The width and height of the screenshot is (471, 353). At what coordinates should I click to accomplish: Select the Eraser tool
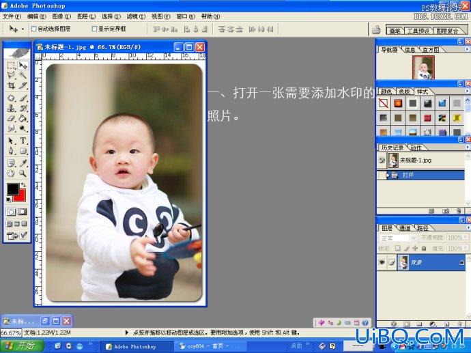click(12, 119)
